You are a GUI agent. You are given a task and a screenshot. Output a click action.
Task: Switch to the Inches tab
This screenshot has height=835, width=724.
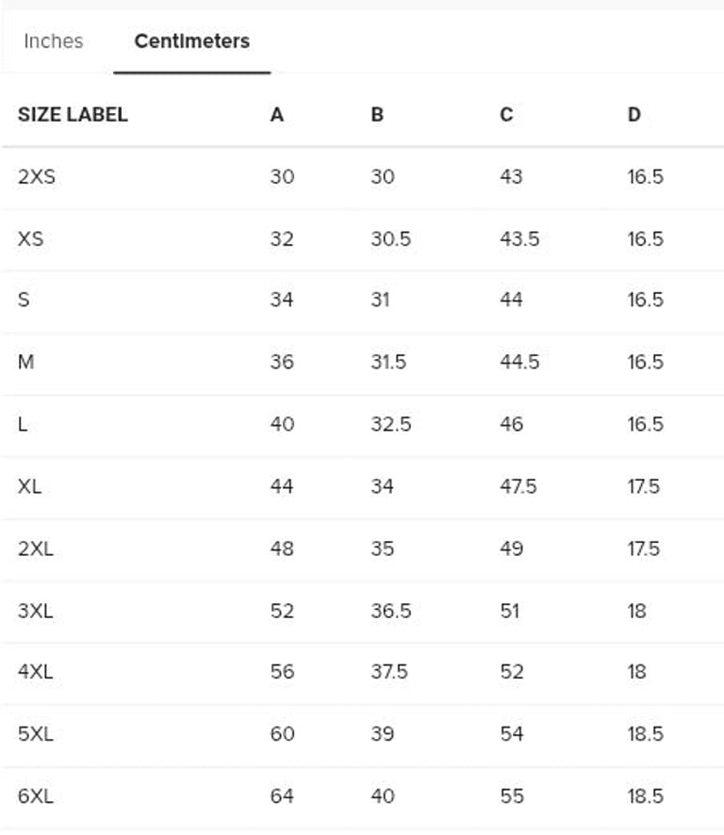pos(53,41)
